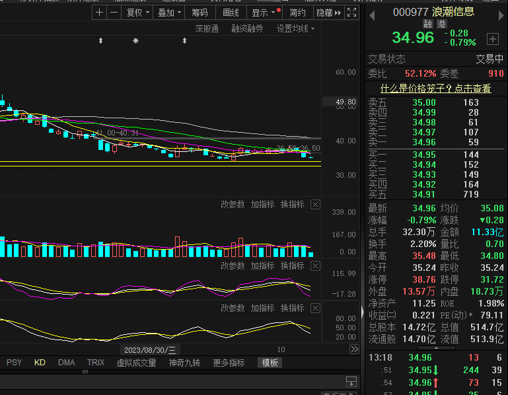Switch to the KD indicator tab
This screenshot has height=395, width=508.
pos(40,363)
